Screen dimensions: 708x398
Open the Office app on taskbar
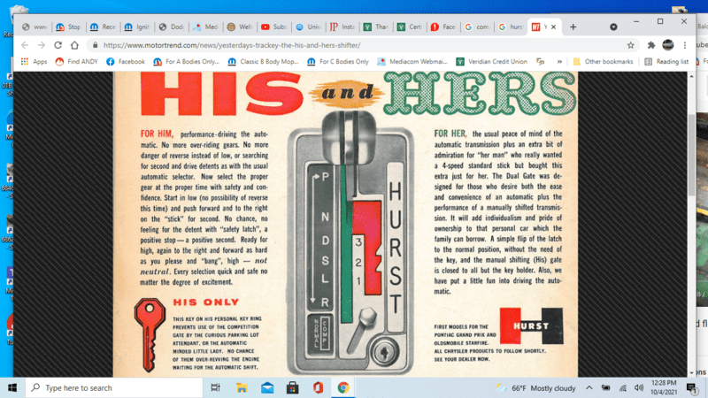pyautogui.click(x=318, y=387)
